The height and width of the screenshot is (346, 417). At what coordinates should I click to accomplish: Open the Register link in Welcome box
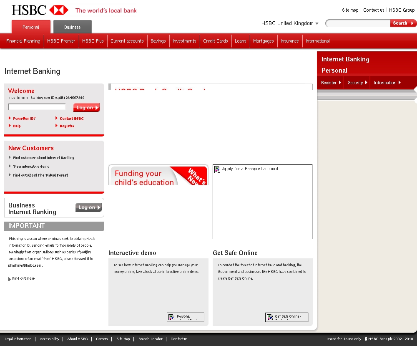67,126
